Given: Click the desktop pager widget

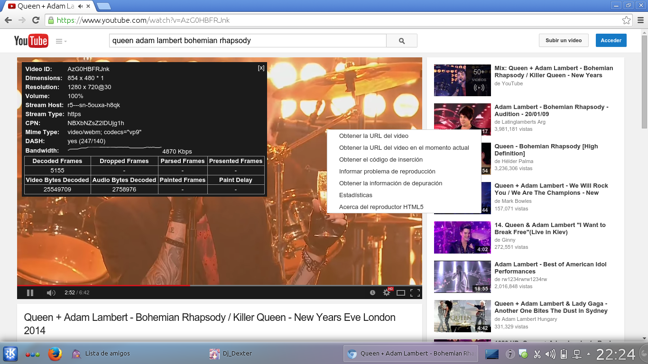Looking at the screenshot, I should tap(492, 354).
